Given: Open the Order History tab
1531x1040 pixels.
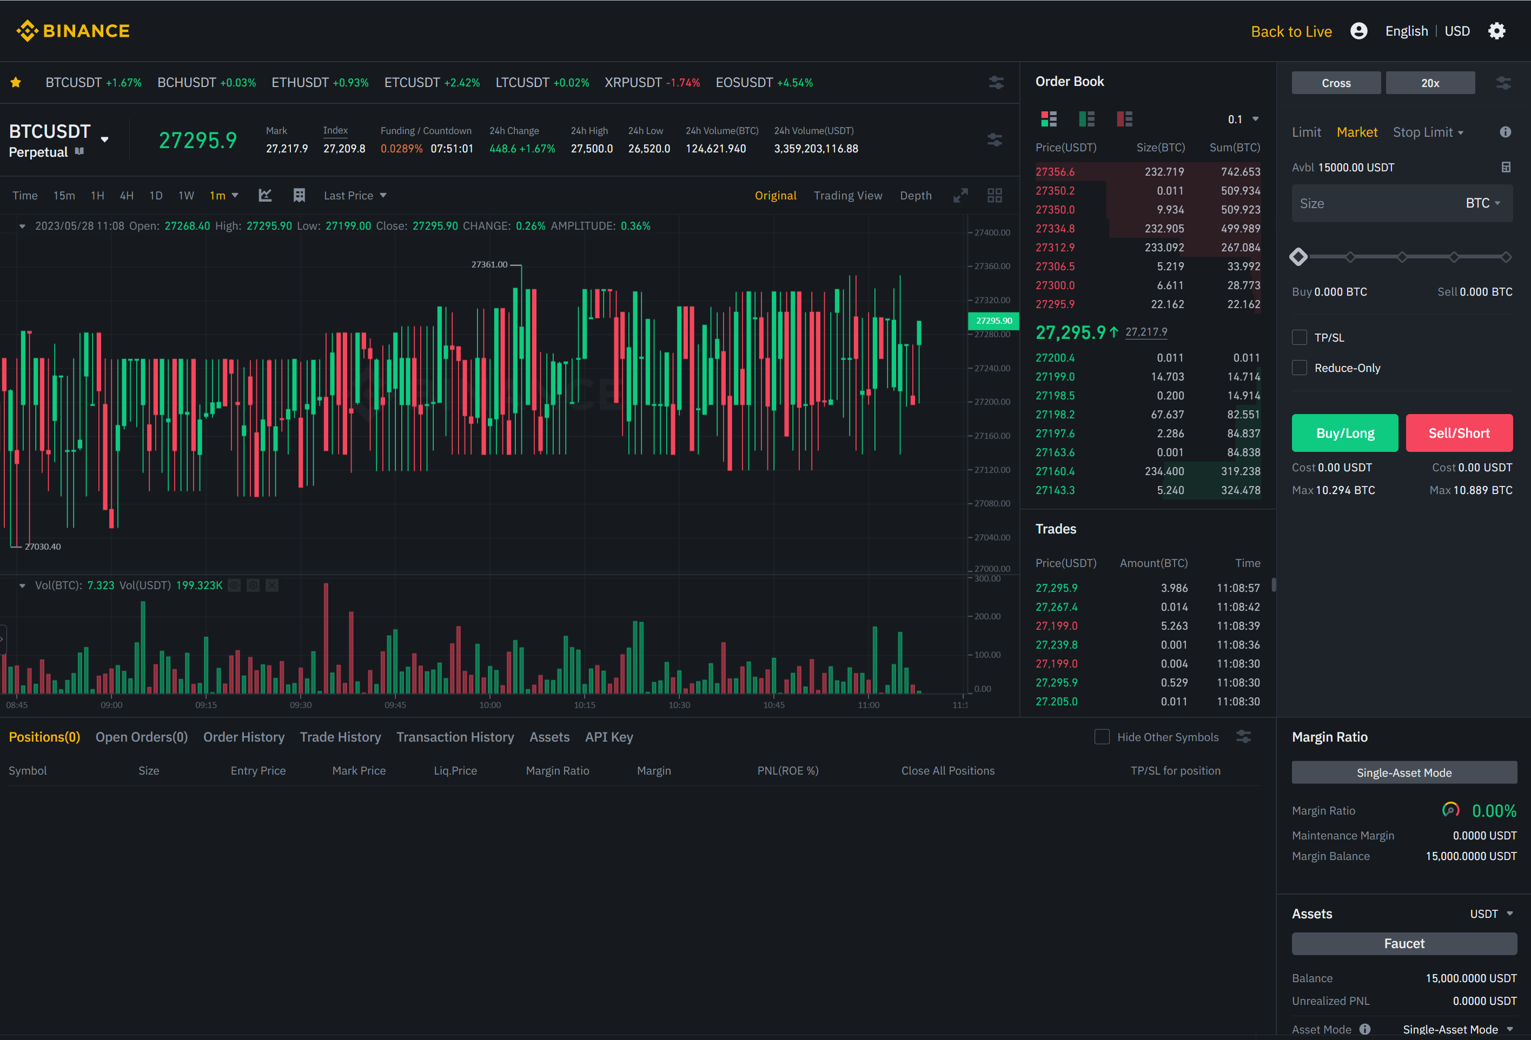Looking at the screenshot, I should (x=244, y=736).
